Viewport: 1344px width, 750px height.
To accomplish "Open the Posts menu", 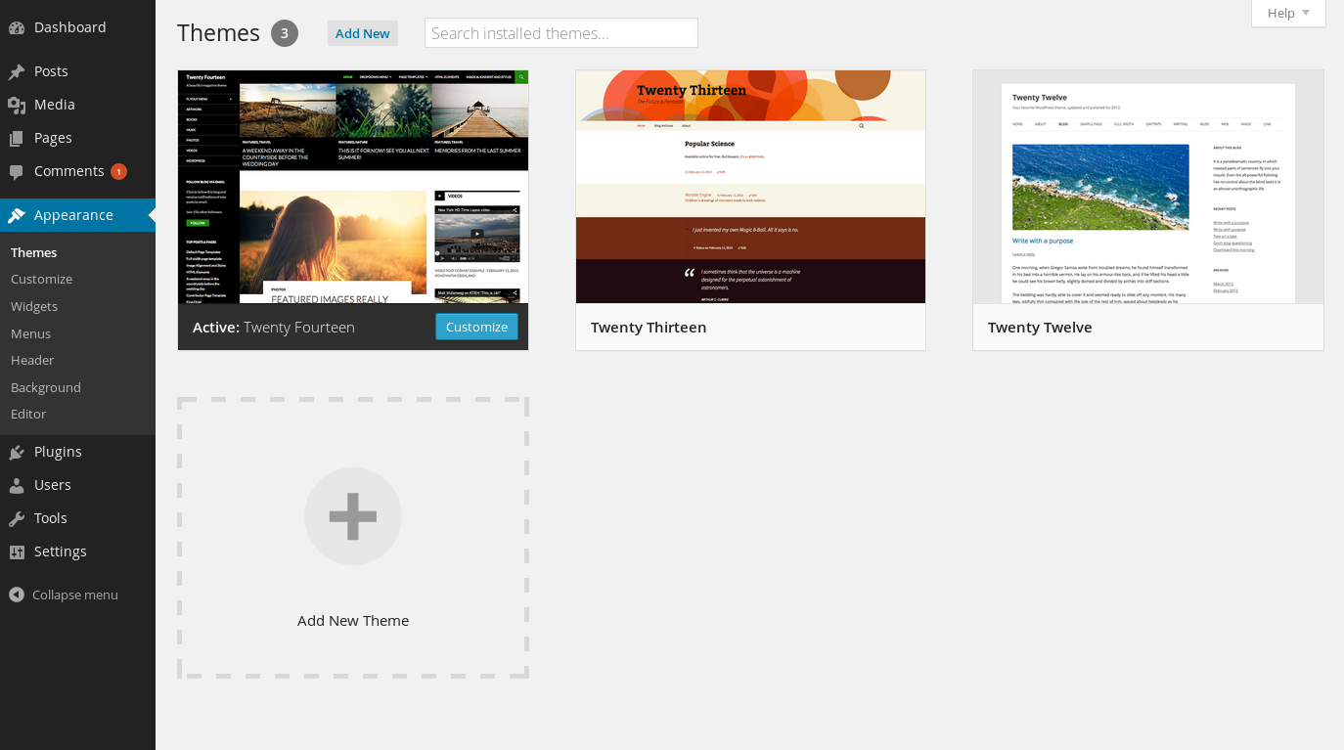I will (x=77, y=71).
